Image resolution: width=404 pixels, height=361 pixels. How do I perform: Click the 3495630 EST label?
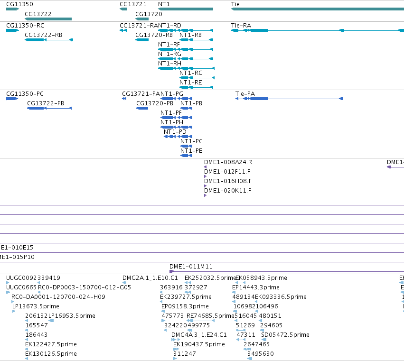tap(261, 354)
